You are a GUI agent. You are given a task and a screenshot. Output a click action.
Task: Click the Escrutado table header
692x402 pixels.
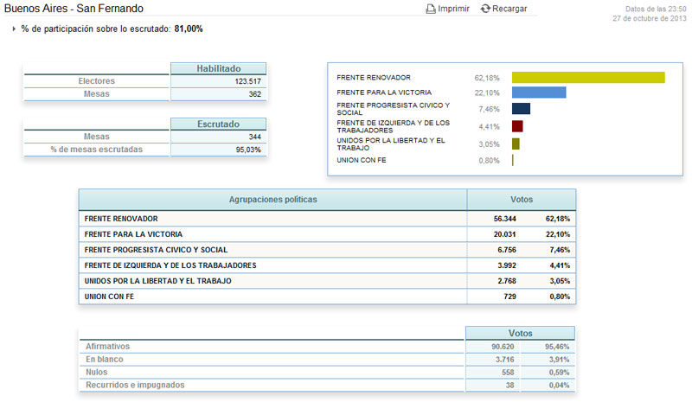click(218, 124)
